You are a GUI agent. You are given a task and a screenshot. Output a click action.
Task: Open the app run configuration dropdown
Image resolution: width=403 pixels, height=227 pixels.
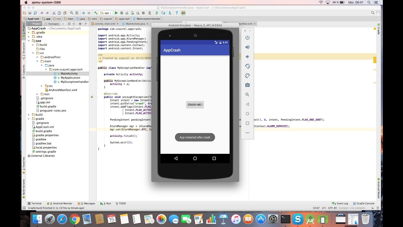106,13
